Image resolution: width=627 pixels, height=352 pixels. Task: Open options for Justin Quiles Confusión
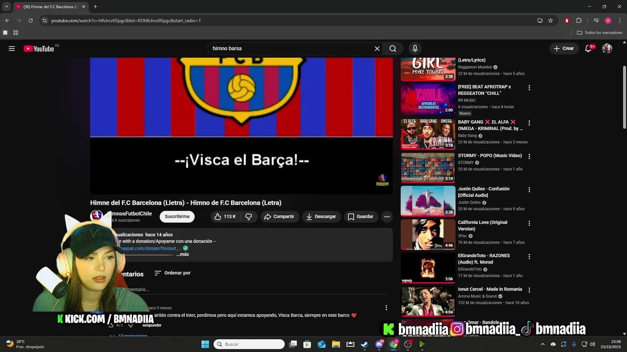(529, 190)
